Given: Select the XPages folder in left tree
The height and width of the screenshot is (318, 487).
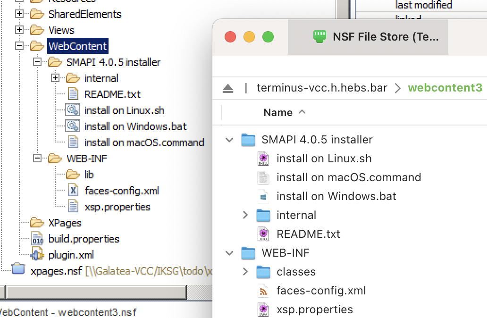Looking at the screenshot, I should tap(65, 223).
